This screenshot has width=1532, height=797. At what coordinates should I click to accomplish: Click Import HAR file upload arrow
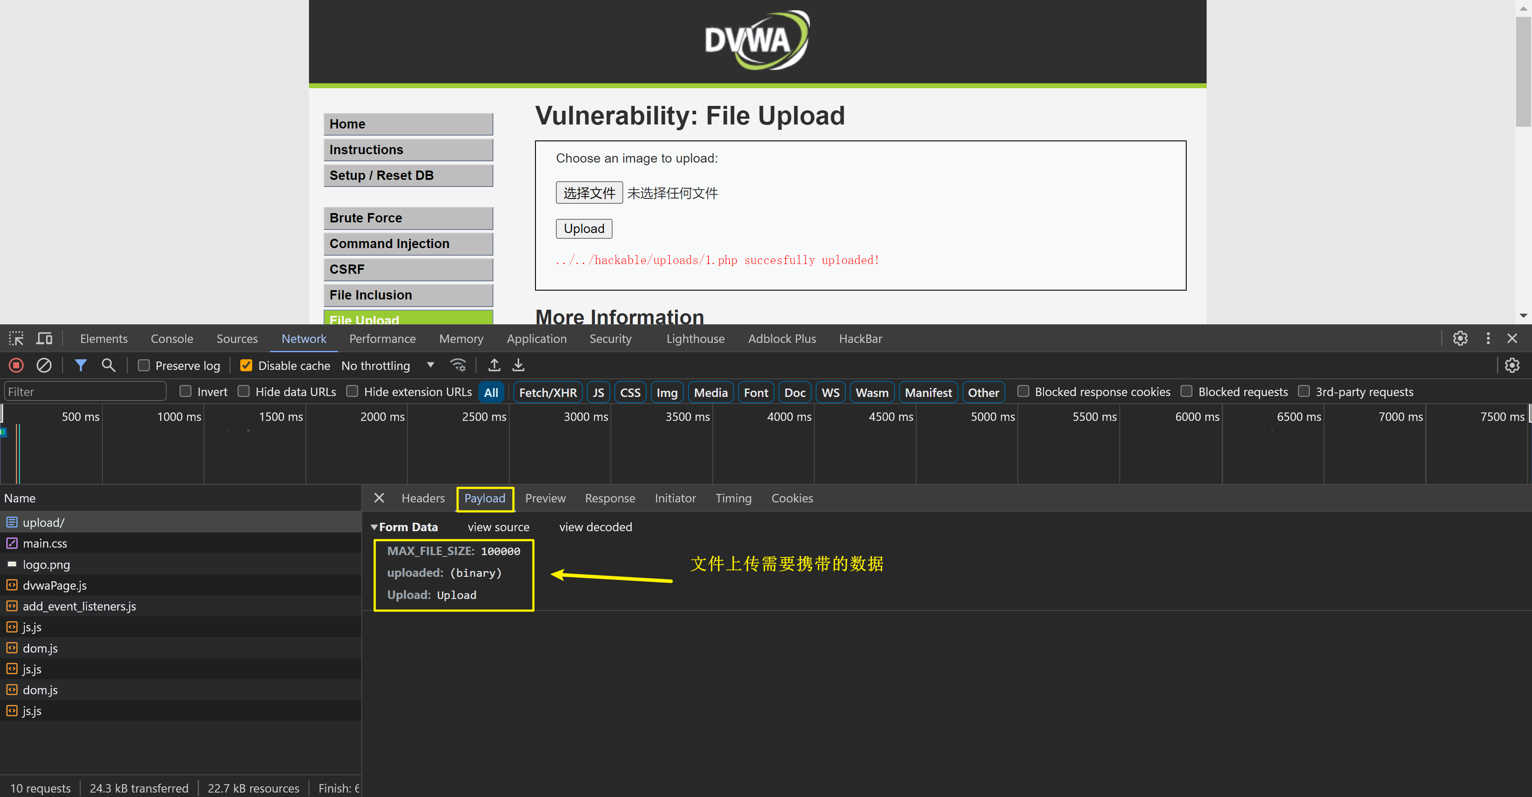(x=494, y=365)
